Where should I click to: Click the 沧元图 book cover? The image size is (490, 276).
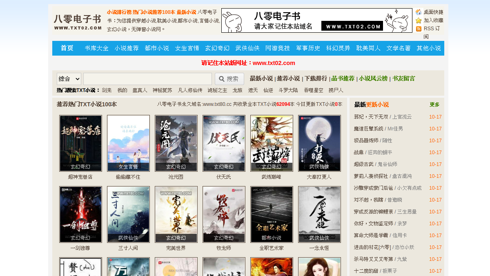[x=176, y=143]
